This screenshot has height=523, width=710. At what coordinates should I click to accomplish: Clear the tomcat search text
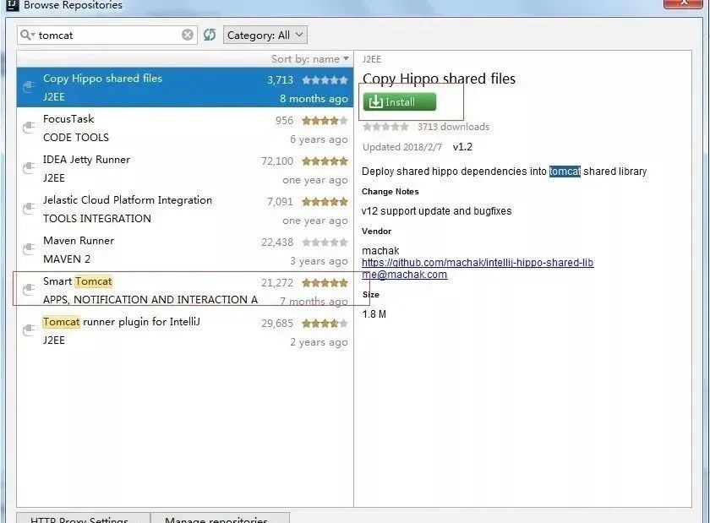pyautogui.click(x=188, y=35)
